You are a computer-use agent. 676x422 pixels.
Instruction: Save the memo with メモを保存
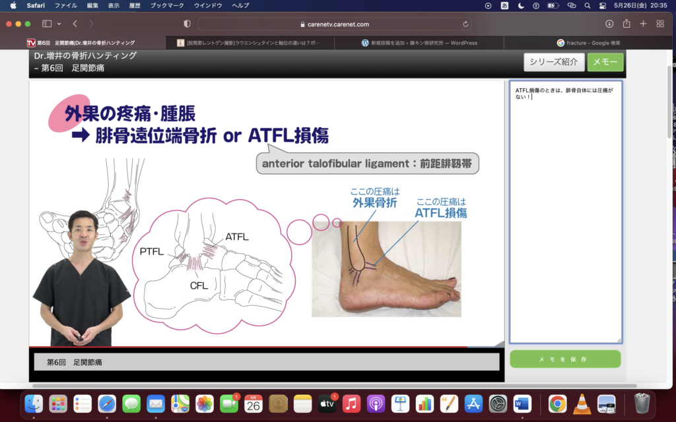click(565, 359)
